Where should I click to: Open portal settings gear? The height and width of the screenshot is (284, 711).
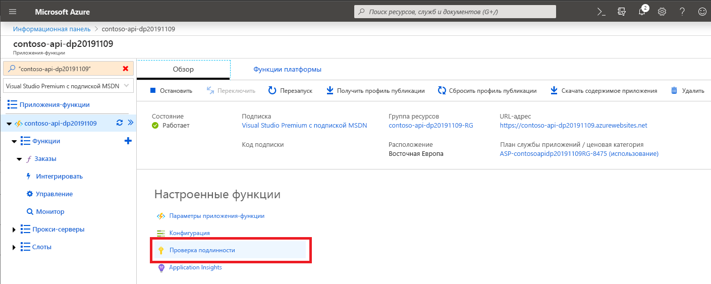point(662,12)
